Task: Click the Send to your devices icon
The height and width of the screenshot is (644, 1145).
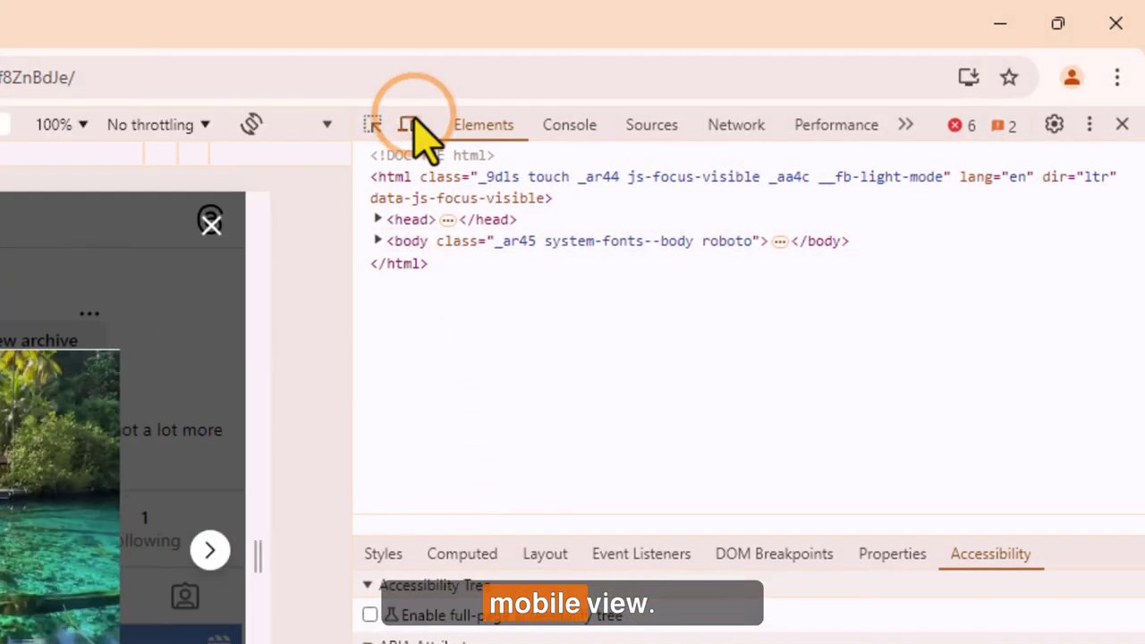Action: [x=968, y=77]
